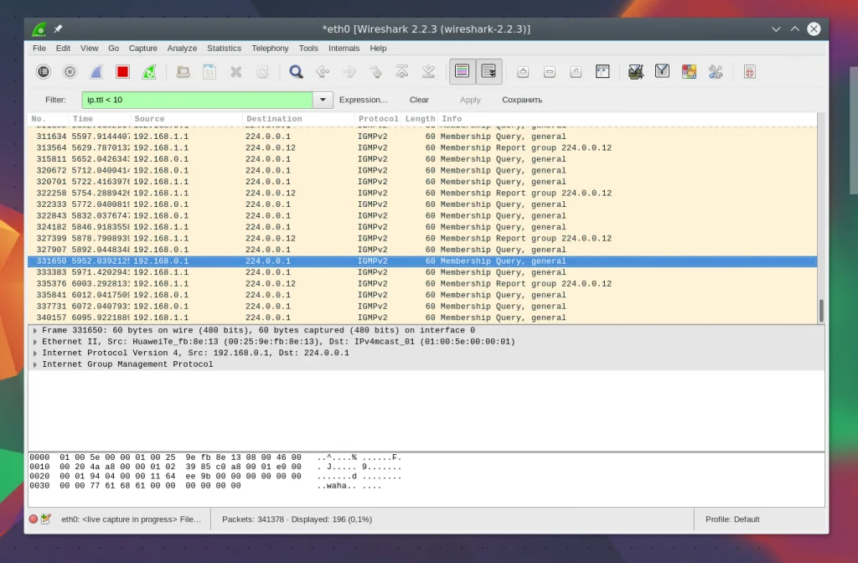
Task: Open the Analyze menu
Action: pyautogui.click(x=181, y=49)
